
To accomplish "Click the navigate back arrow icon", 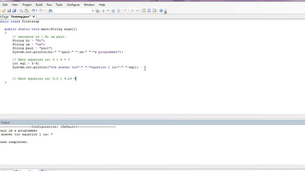I will 132,10.
